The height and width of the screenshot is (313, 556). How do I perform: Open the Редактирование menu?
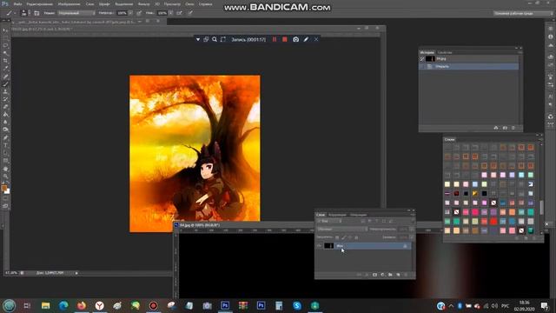(x=40, y=4)
